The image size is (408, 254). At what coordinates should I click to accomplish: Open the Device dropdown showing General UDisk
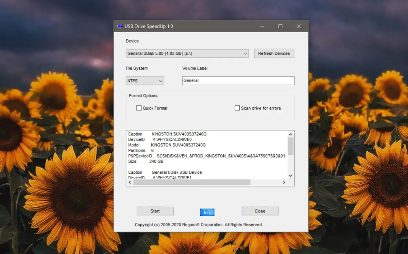[x=187, y=53]
